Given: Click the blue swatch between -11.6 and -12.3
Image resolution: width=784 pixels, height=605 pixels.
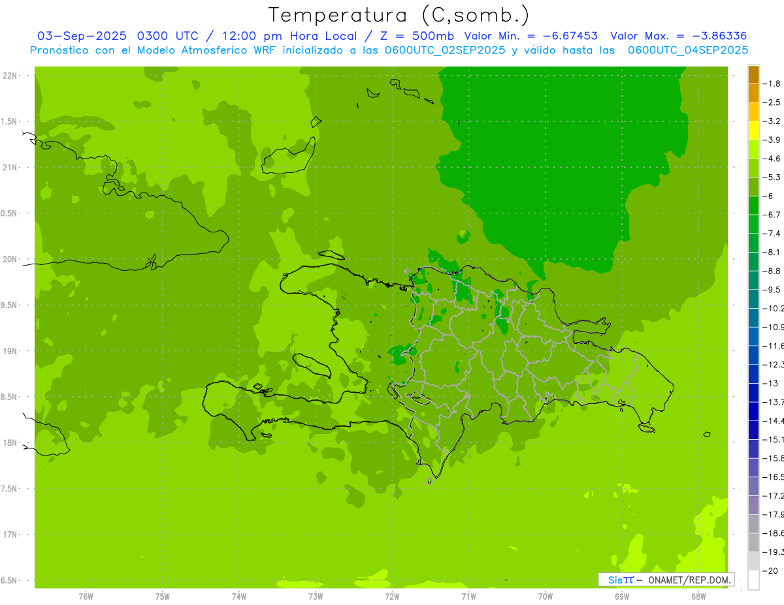Looking at the screenshot, I should (753, 355).
